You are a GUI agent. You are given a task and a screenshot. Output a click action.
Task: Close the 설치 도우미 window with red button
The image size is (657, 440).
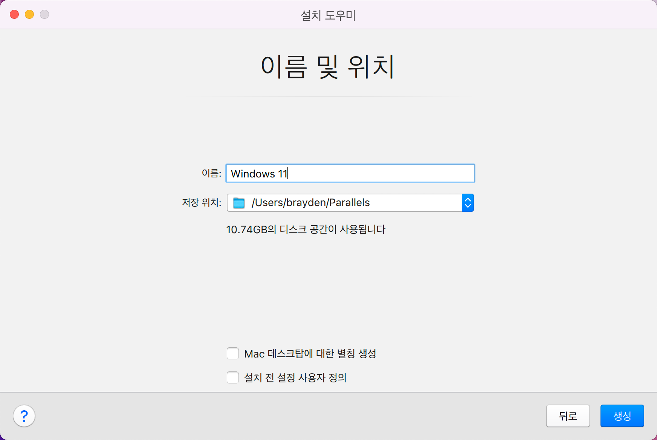(14, 14)
